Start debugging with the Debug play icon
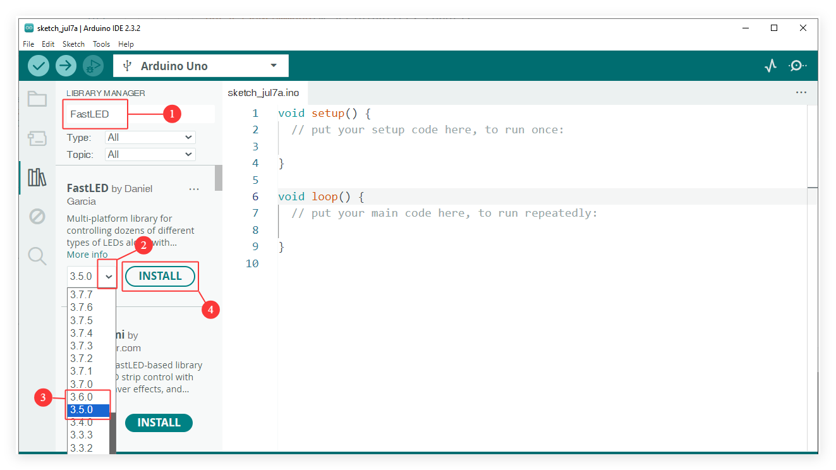The height and width of the screenshot is (470, 836). pos(93,66)
